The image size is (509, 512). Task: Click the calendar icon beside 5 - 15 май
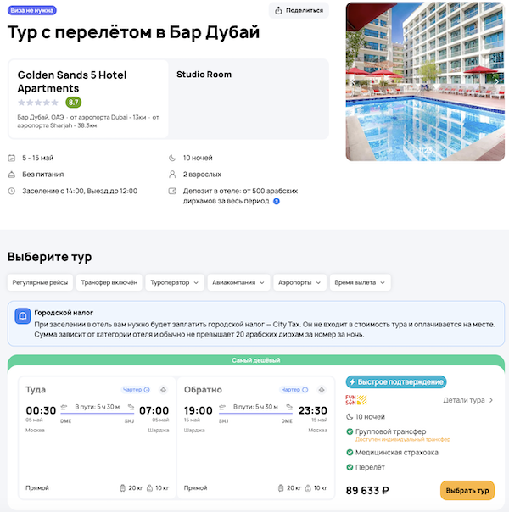click(11, 159)
